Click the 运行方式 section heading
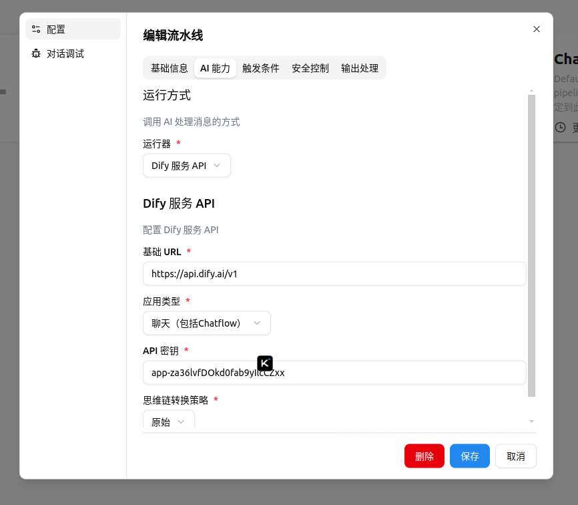This screenshot has height=505, width=578. (x=167, y=95)
